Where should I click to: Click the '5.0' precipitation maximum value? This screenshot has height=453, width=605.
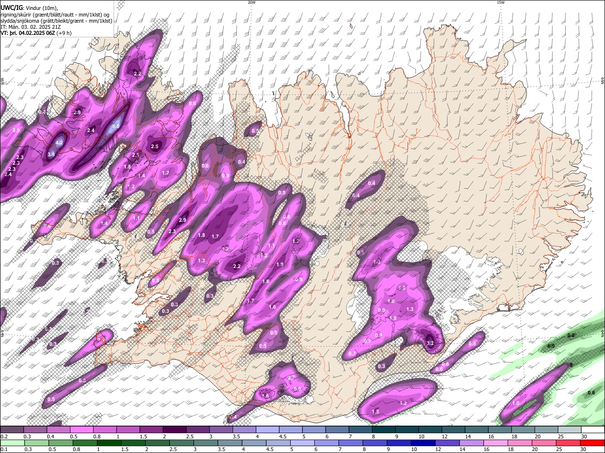tap(115, 126)
